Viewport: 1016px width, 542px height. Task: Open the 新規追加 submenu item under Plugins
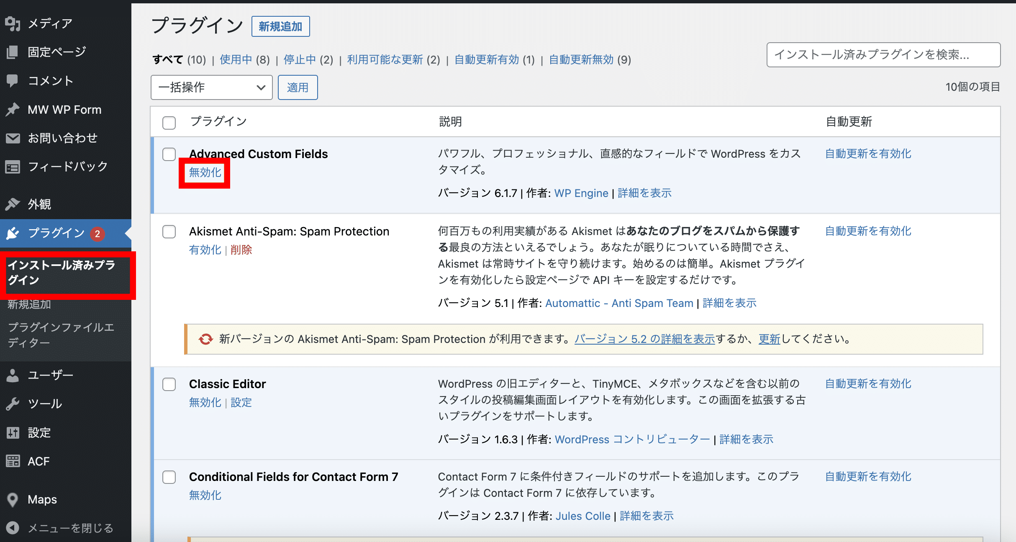tap(29, 304)
